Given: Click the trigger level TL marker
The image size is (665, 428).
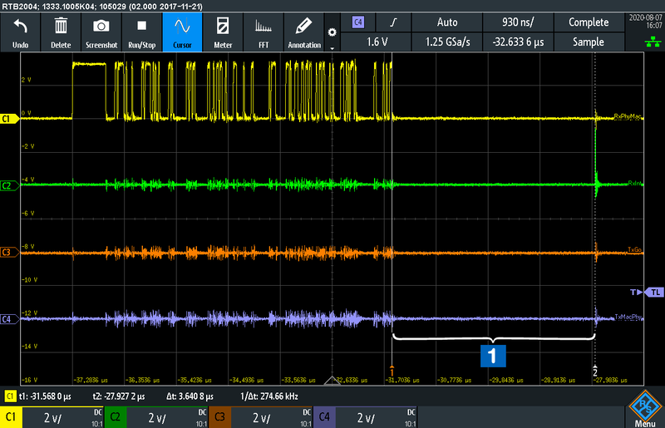Looking at the screenshot, I should pyautogui.click(x=655, y=292).
